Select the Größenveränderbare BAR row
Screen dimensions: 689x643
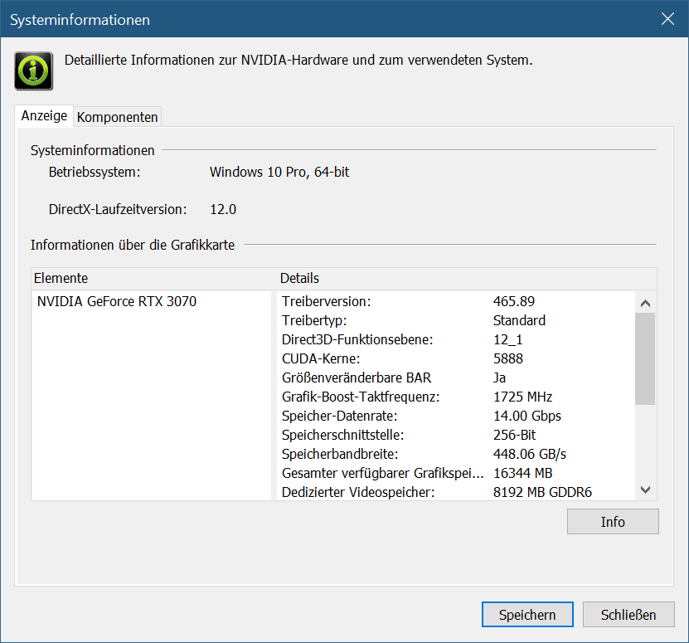coord(456,378)
